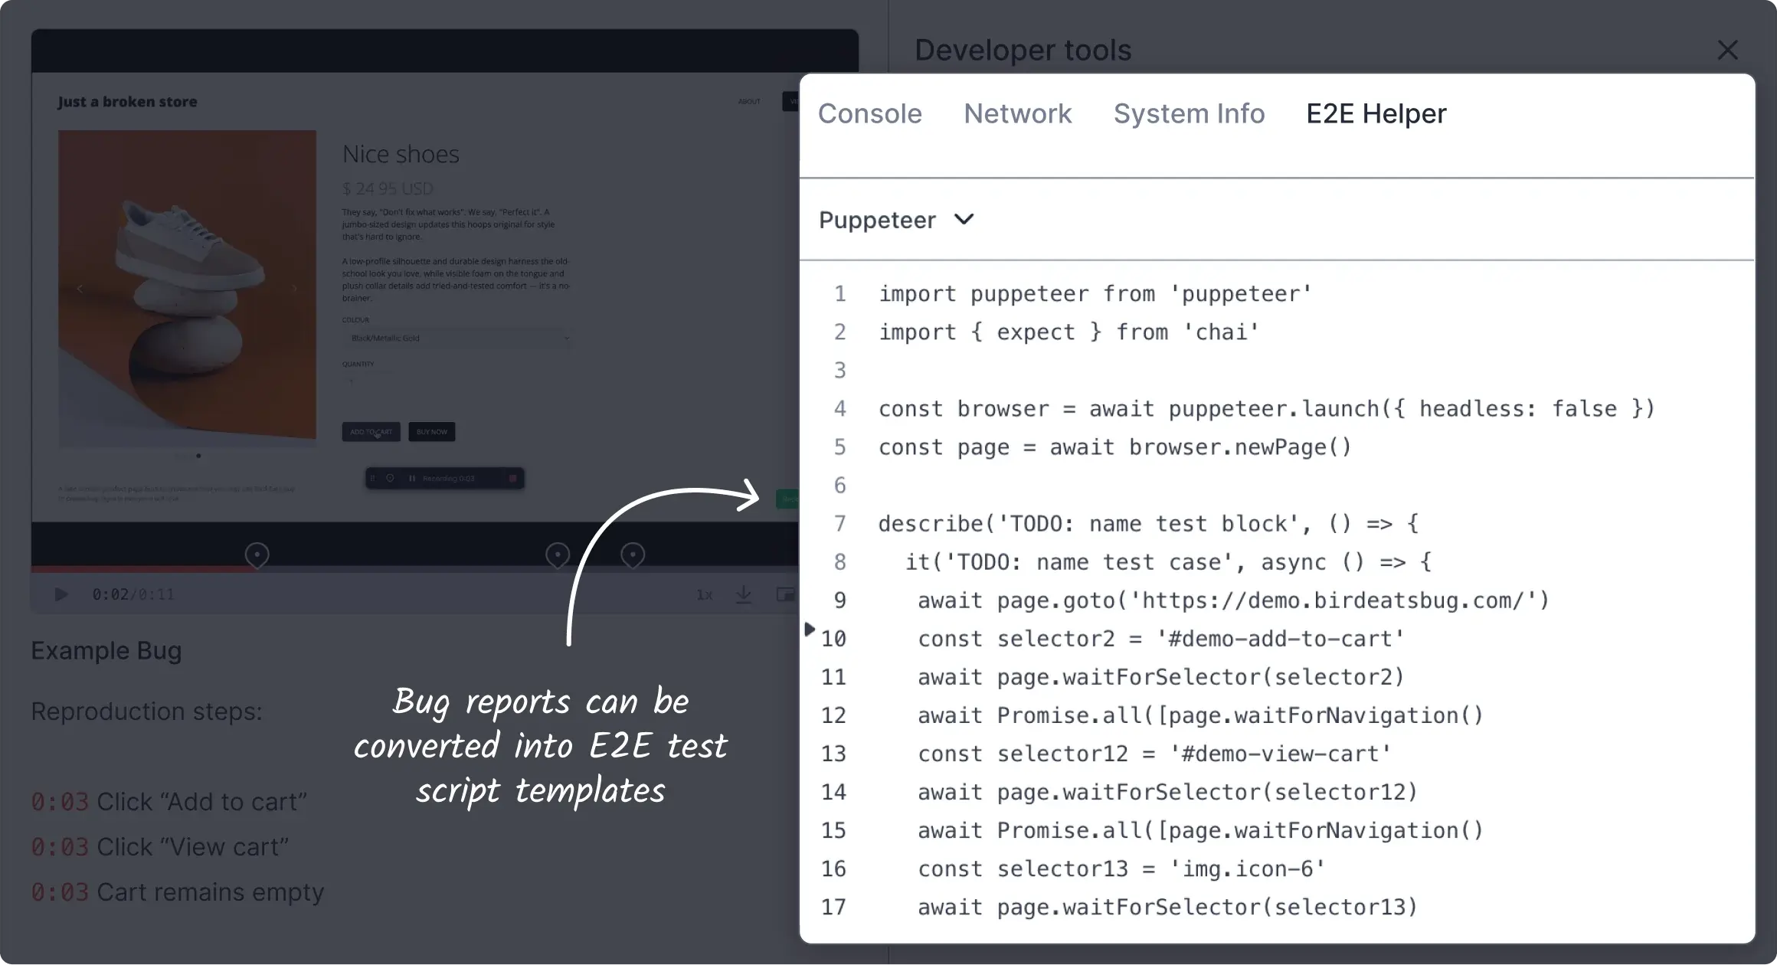Show next shoe image with right arrow
The height and width of the screenshot is (965, 1777).
coord(294,289)
